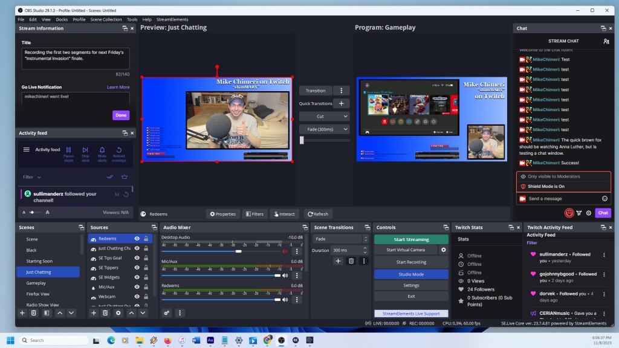Click Start Recording button
This screenshot has height=348, width=619.
(411, 262)
